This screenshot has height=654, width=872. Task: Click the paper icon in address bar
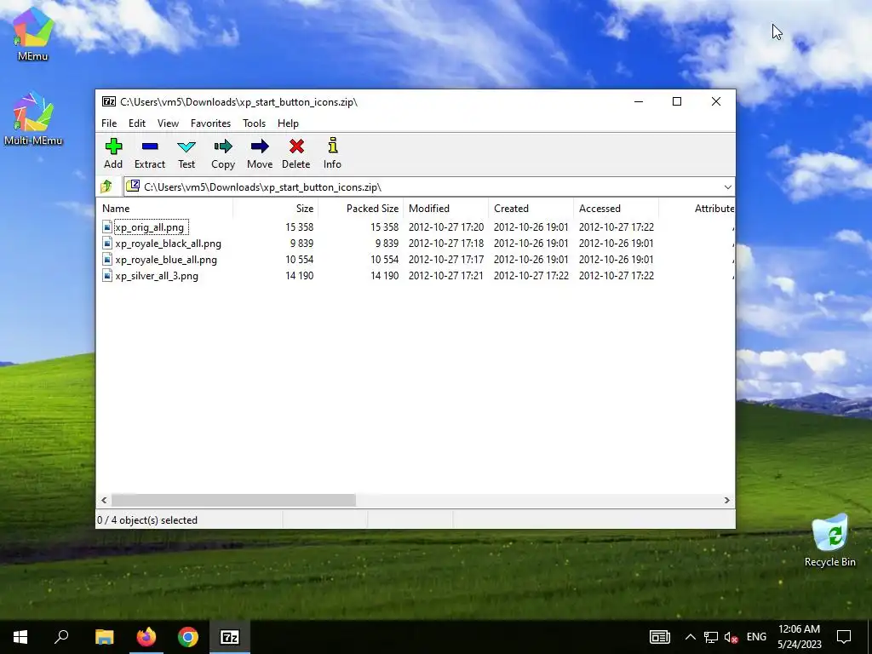tap(133, 186)
